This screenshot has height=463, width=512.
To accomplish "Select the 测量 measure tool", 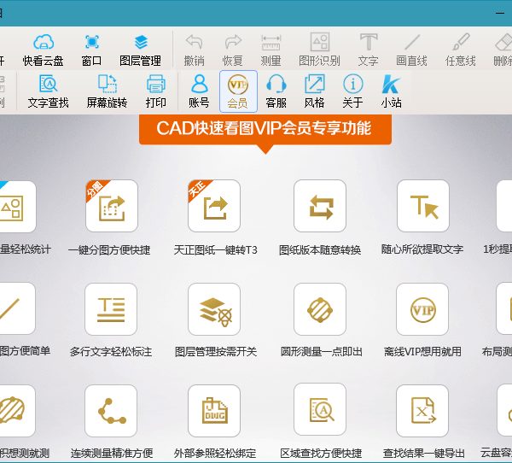I will click(x=271, y=49).
